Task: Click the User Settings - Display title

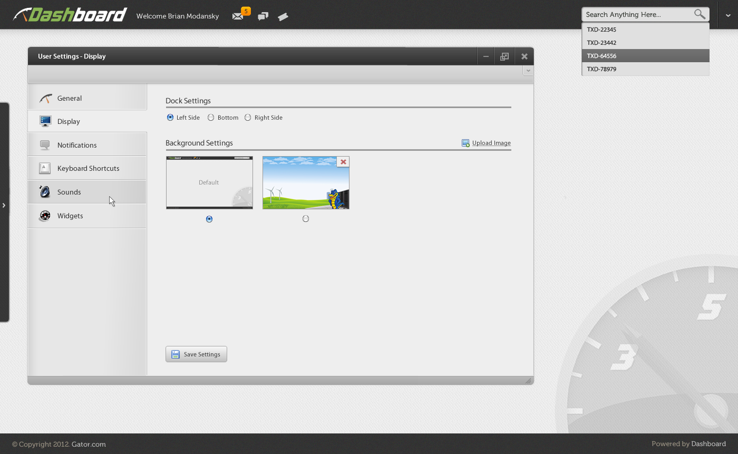Action: click(72, 56)
